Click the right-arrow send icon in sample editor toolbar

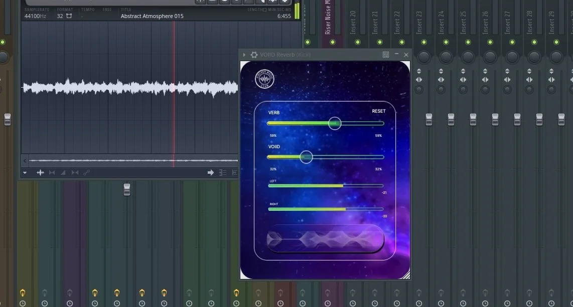211,173
